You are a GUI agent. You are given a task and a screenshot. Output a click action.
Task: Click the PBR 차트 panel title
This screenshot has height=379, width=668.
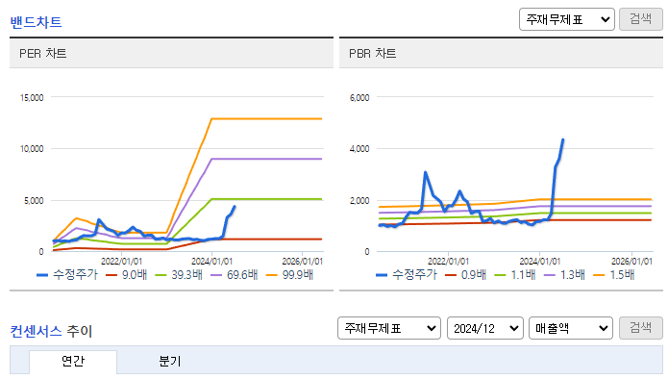372,53
